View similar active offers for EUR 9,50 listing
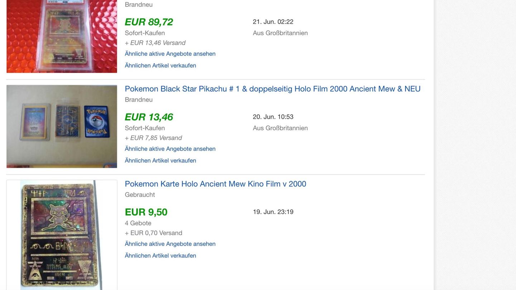The height and width of the screenshot is (290, 516). pyautogui.click(x=170, y=244)
